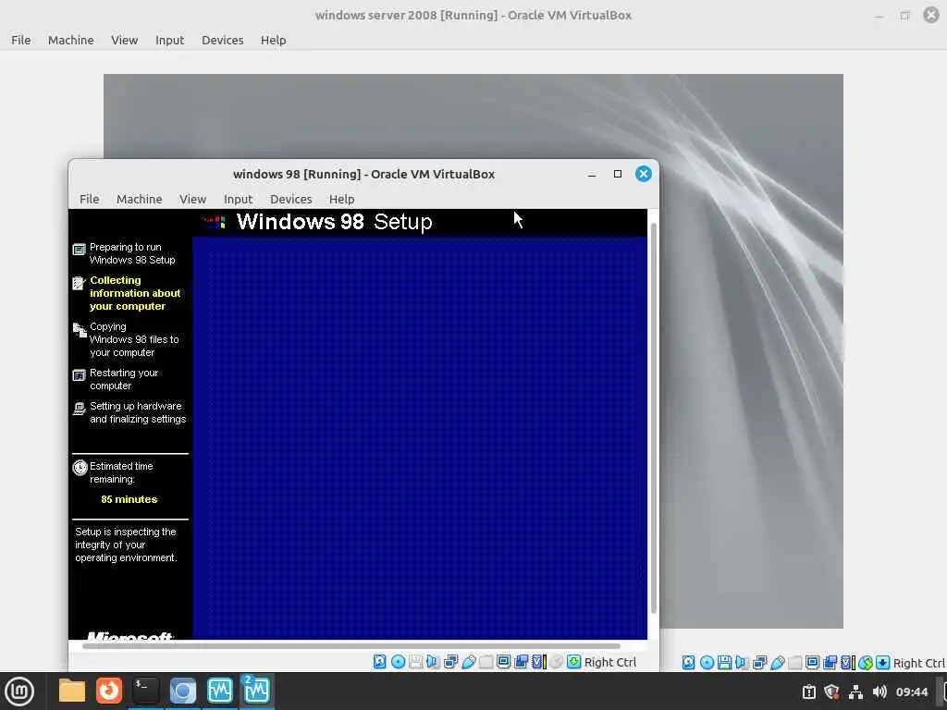Open Devices menu in windows server 2008 window

[223, 40]
